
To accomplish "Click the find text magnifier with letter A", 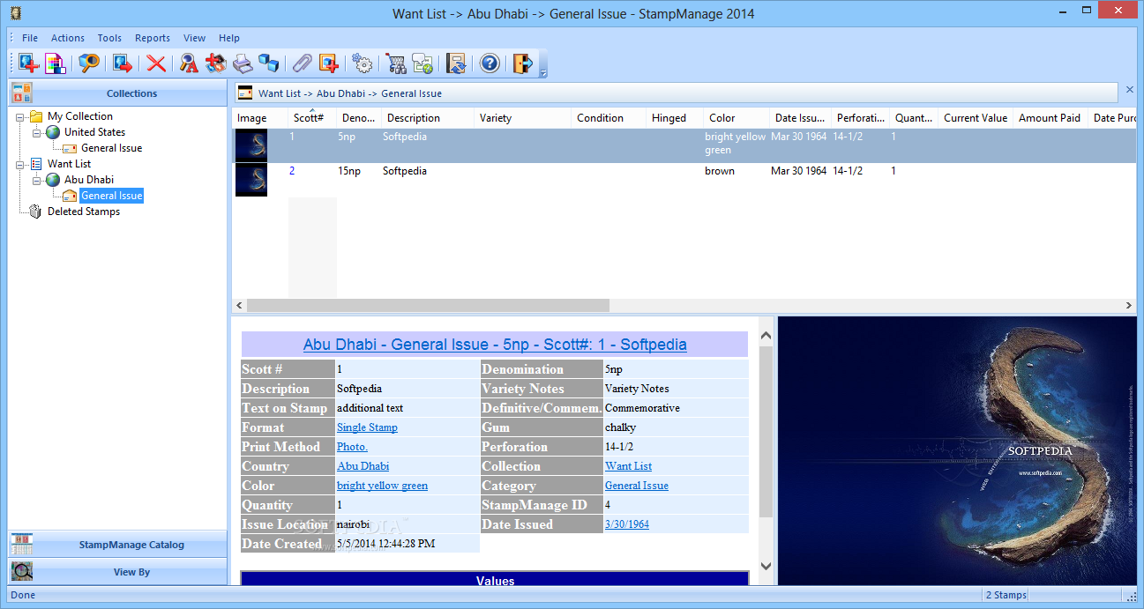I will pos(189,63).
